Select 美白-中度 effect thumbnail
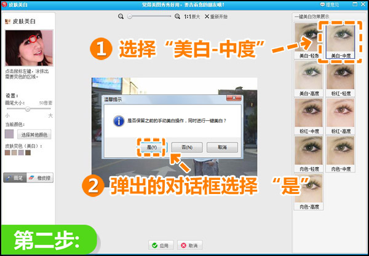Screen dimensions: 369x256 tap(340, 39)
